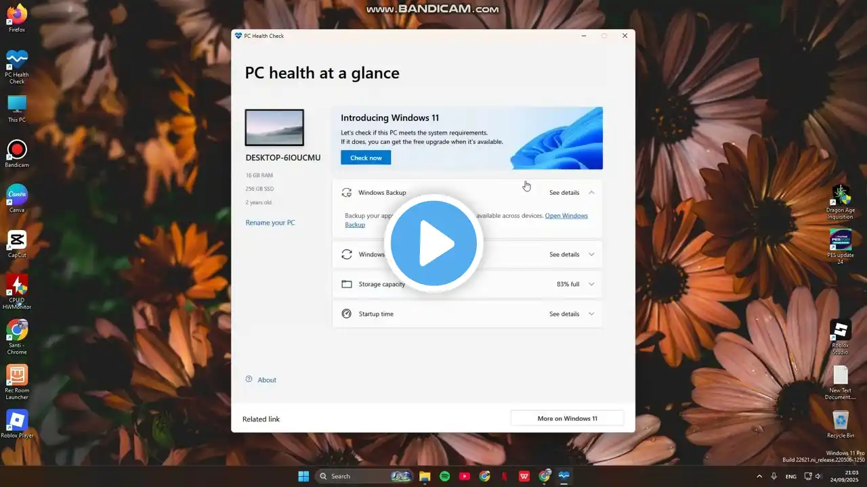Select the Bandicam desktop shortcut
867x487 pixels.
pyautogui.click(x=17, y=154)
